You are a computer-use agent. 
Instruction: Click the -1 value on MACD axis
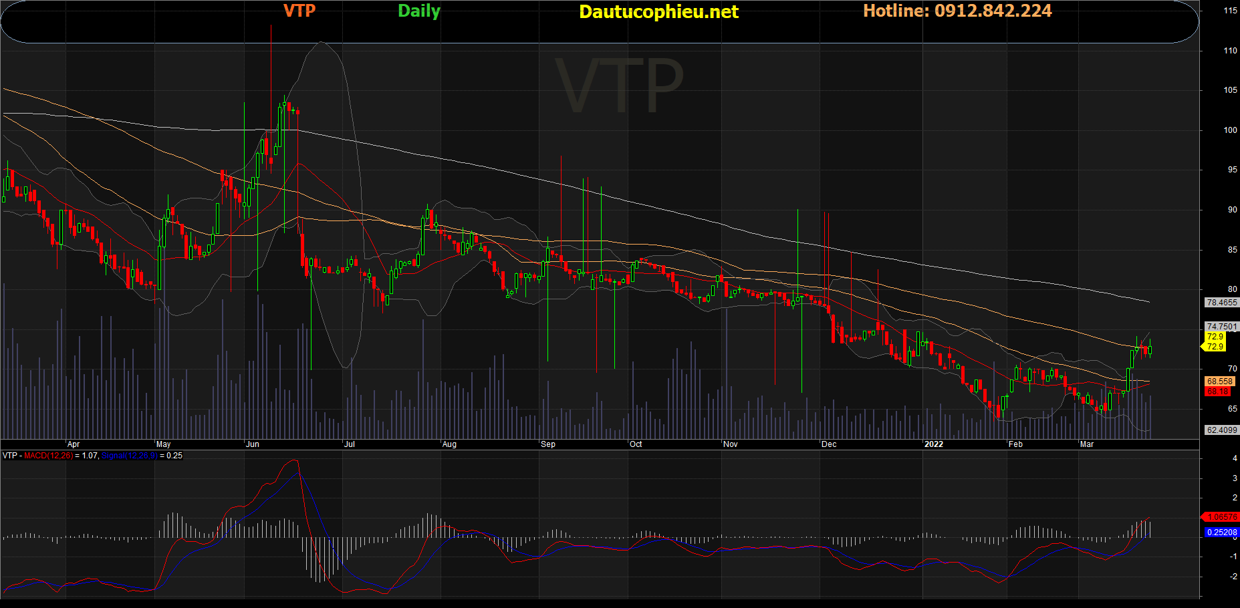point(1233,557)
